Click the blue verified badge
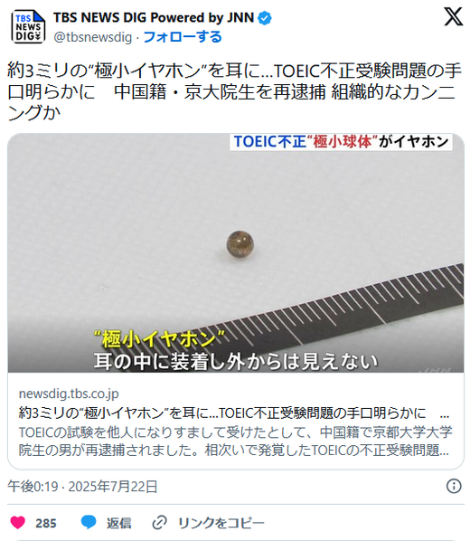This screenshot has height=541, width=470. pos(265,18)
